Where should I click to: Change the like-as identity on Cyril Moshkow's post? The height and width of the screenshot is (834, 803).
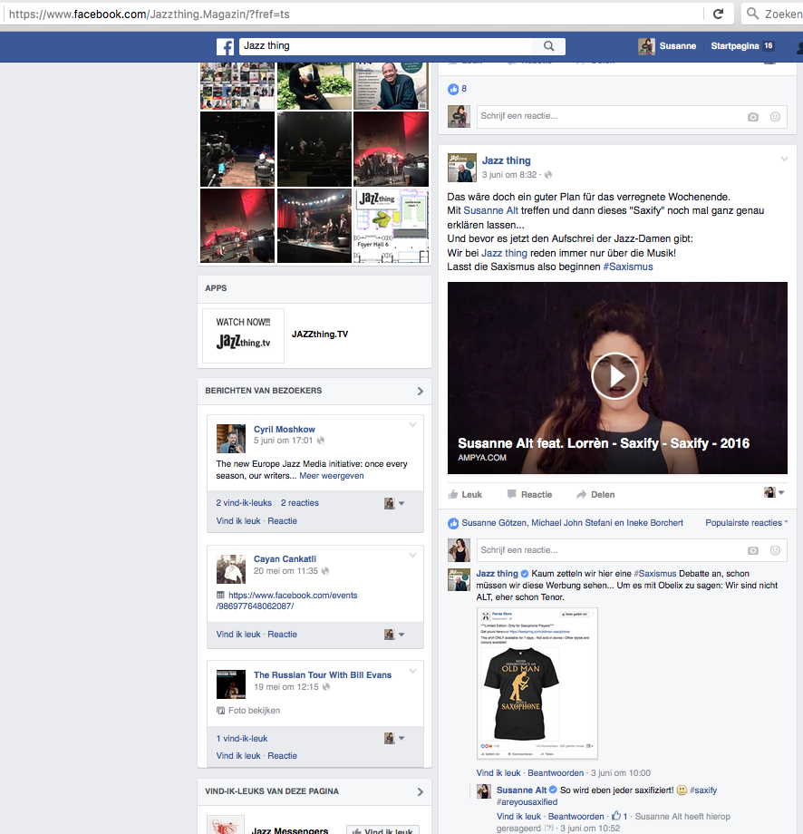coord(394,503)
